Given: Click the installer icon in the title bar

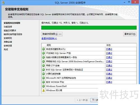Looking at the screenshot, I should tap(3, 3).
